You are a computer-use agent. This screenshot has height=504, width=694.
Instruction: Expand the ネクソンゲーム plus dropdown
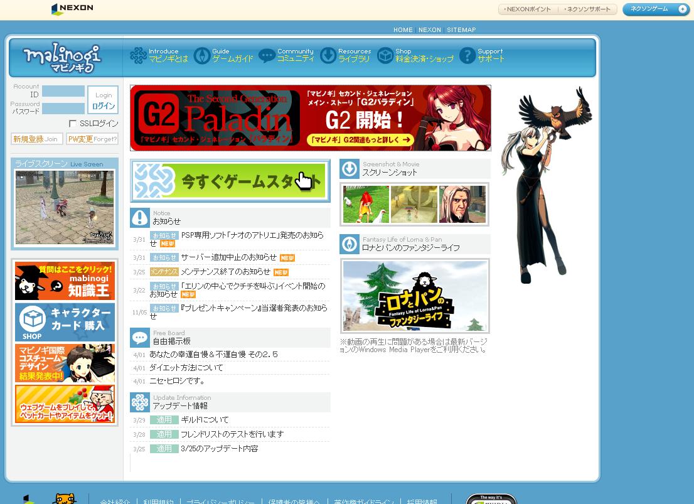[682, 9]
